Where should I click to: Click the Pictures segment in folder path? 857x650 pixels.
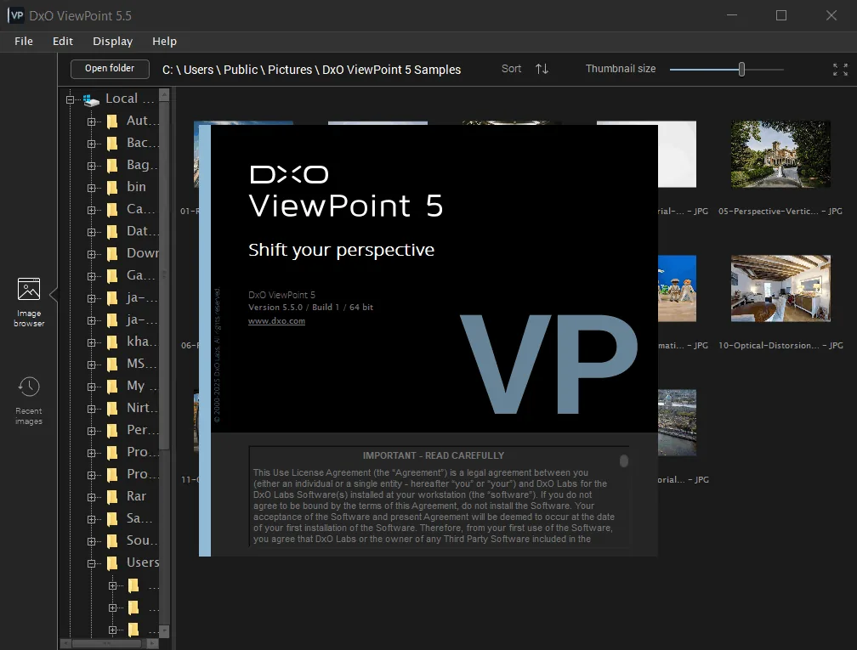click(290, 70)
